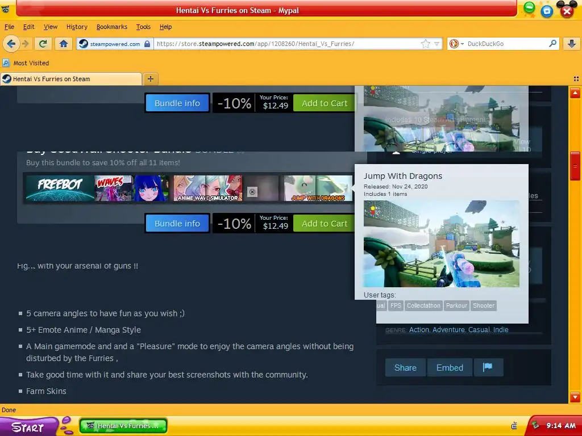
Task: Click the Most Visited bookmarks folder
Action: (x=26, y=63)
